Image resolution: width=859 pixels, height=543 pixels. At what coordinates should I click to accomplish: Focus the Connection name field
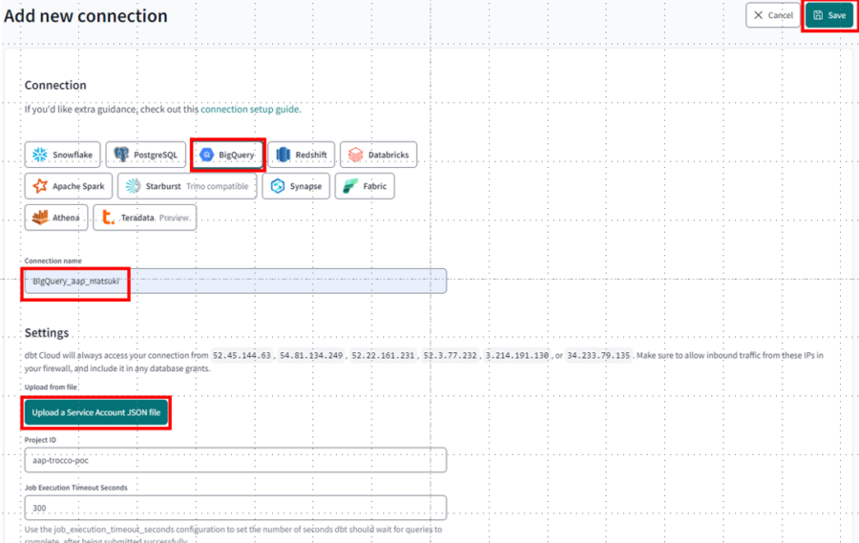pyautogui.click(x=236, y=282)
